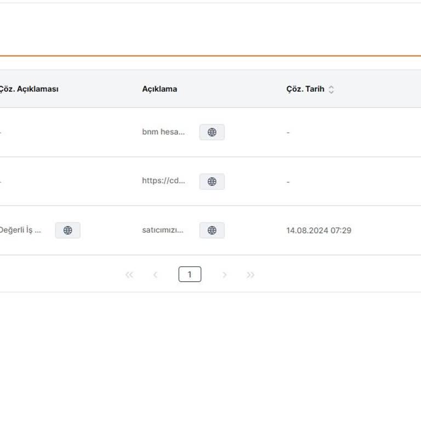Jump to last page with double-right arrows
Screen dimensions: 421x421
tap(251, 275)
